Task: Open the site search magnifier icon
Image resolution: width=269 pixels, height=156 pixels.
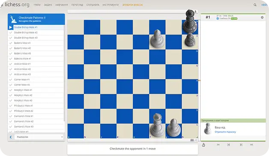Action: [x=255, y=5]
